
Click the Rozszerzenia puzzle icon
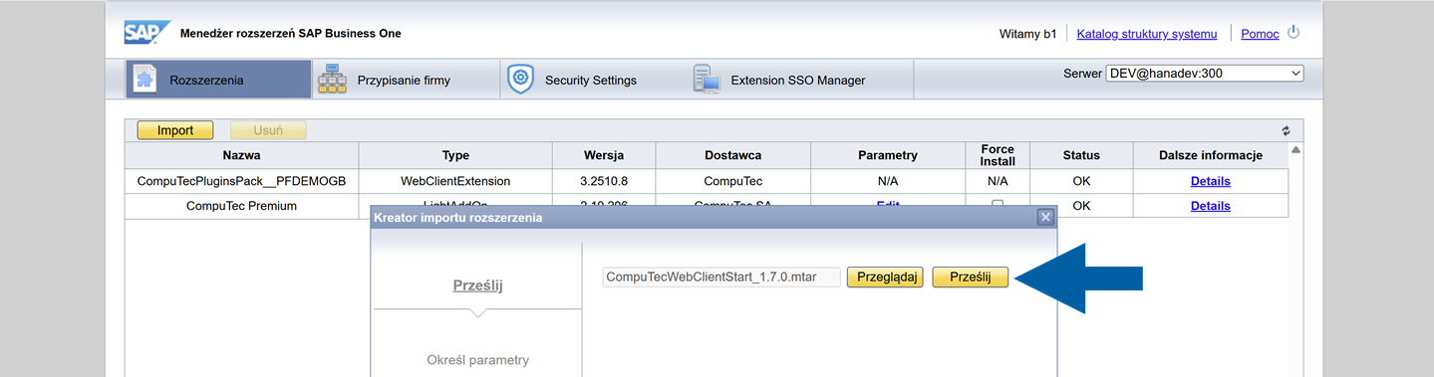point(145,80)
